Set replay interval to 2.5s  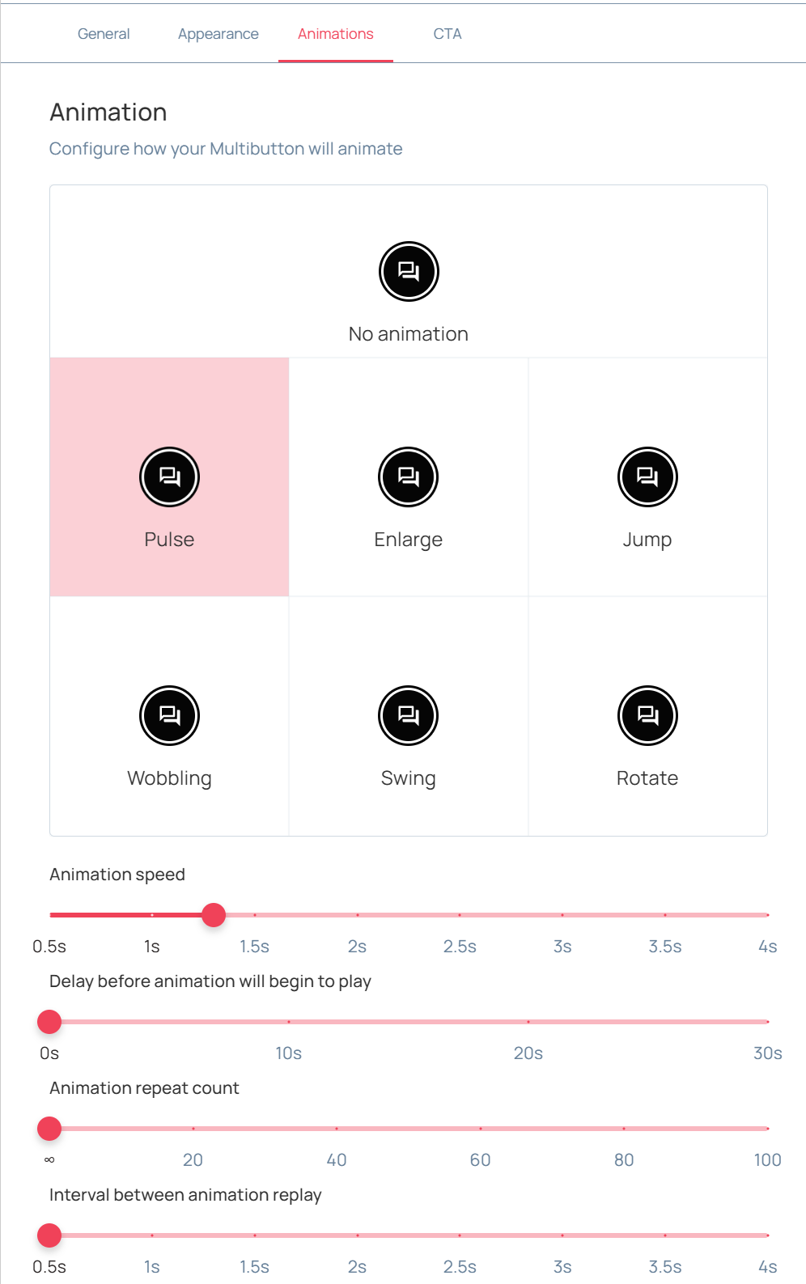[x=460, y=1235]
